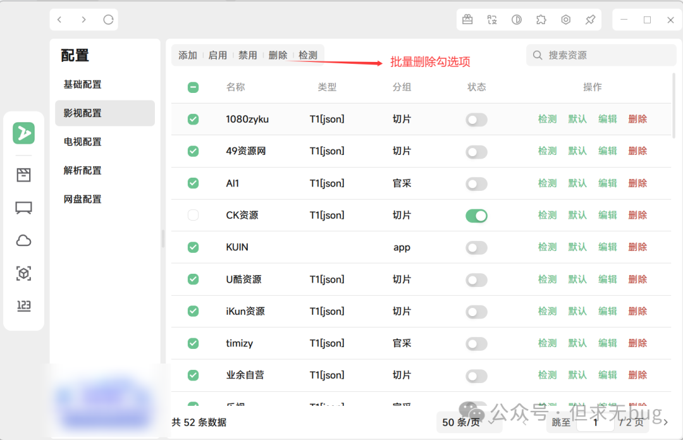The width and height of the screenshot is (683, 440).
Task: Go to next page with right chevron
Action: point(665,422)
